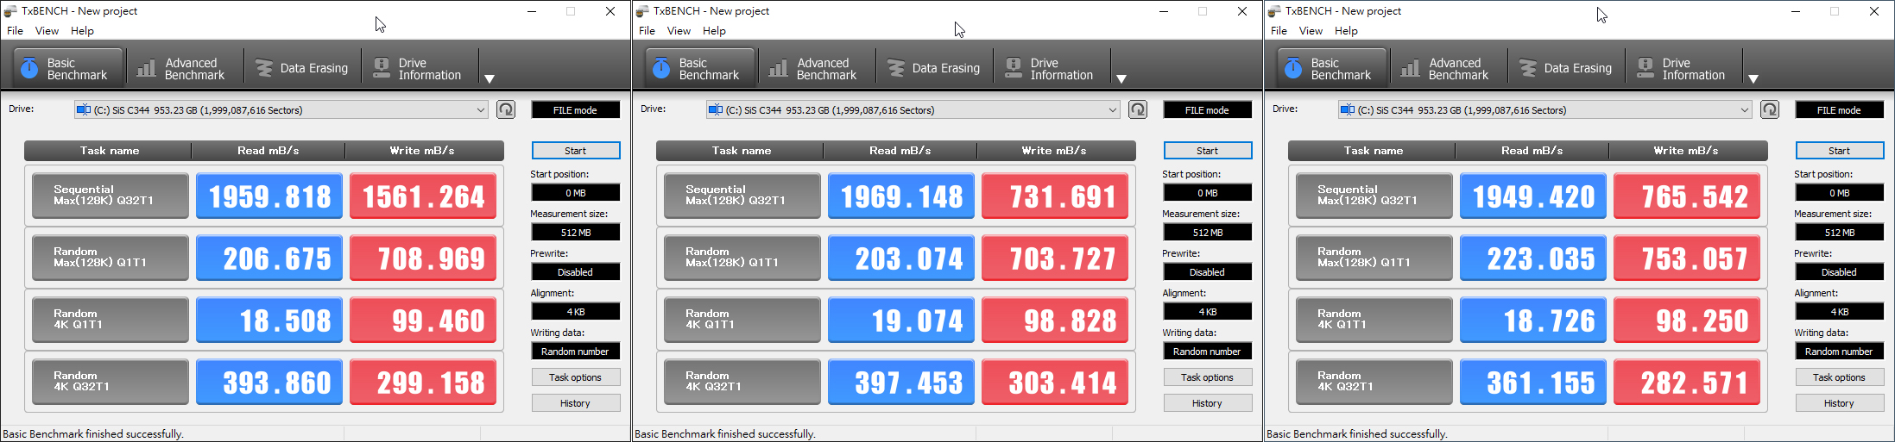The width and height of the screenshot is (1895, 442).
Task: Open Advanced Benchmark in the middle window
Action: tap(814, 69)
